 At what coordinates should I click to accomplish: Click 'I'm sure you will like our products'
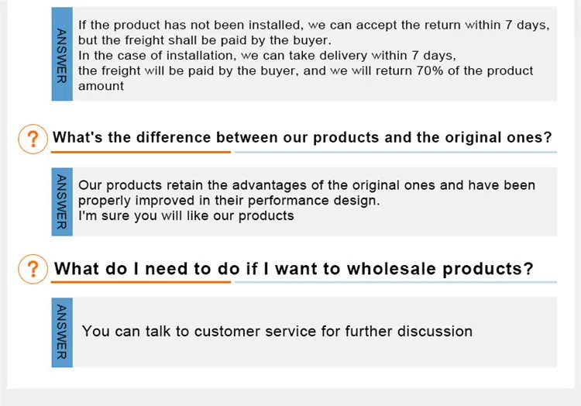tap(186, 215)
